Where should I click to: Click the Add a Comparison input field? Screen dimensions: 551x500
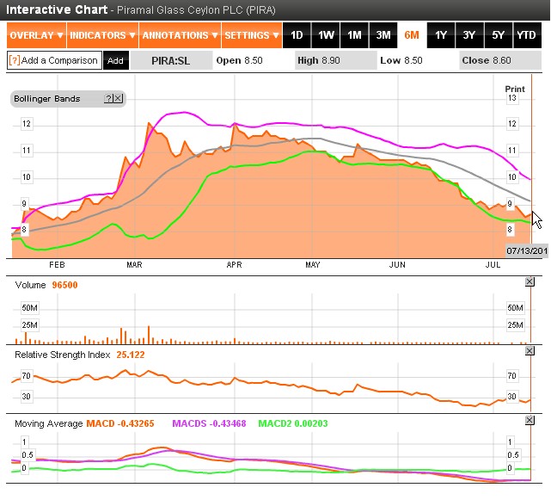[x=54, y=60]
